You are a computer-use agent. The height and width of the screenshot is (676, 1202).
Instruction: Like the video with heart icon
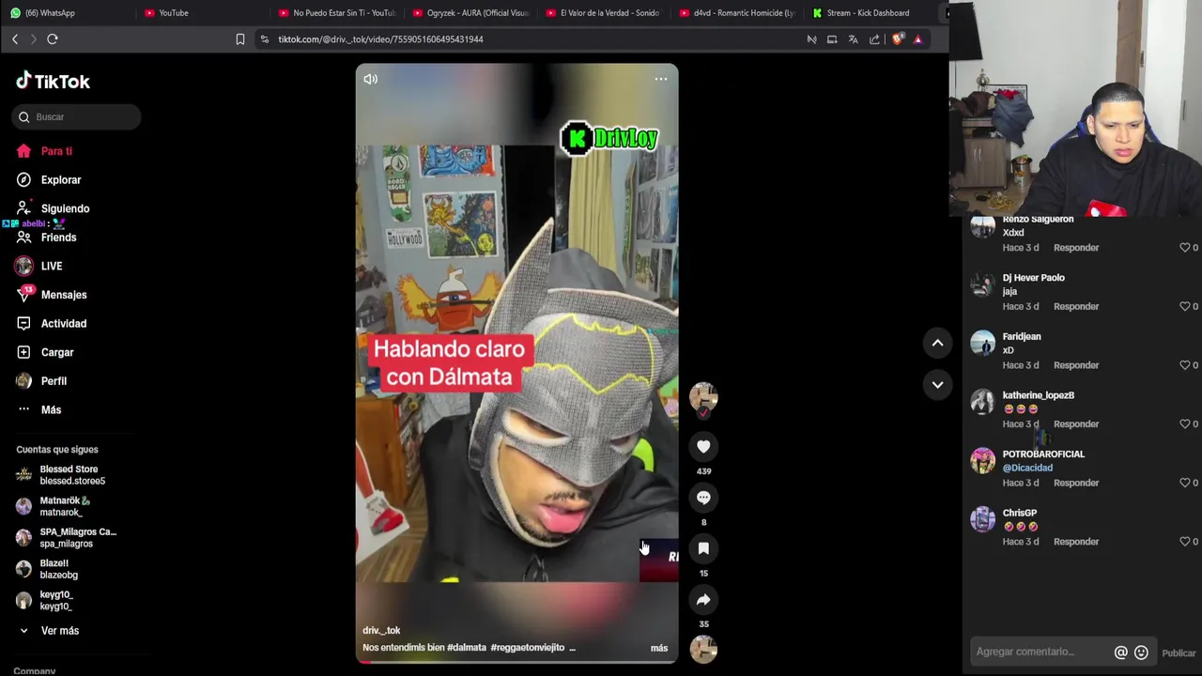coord(703,447)
